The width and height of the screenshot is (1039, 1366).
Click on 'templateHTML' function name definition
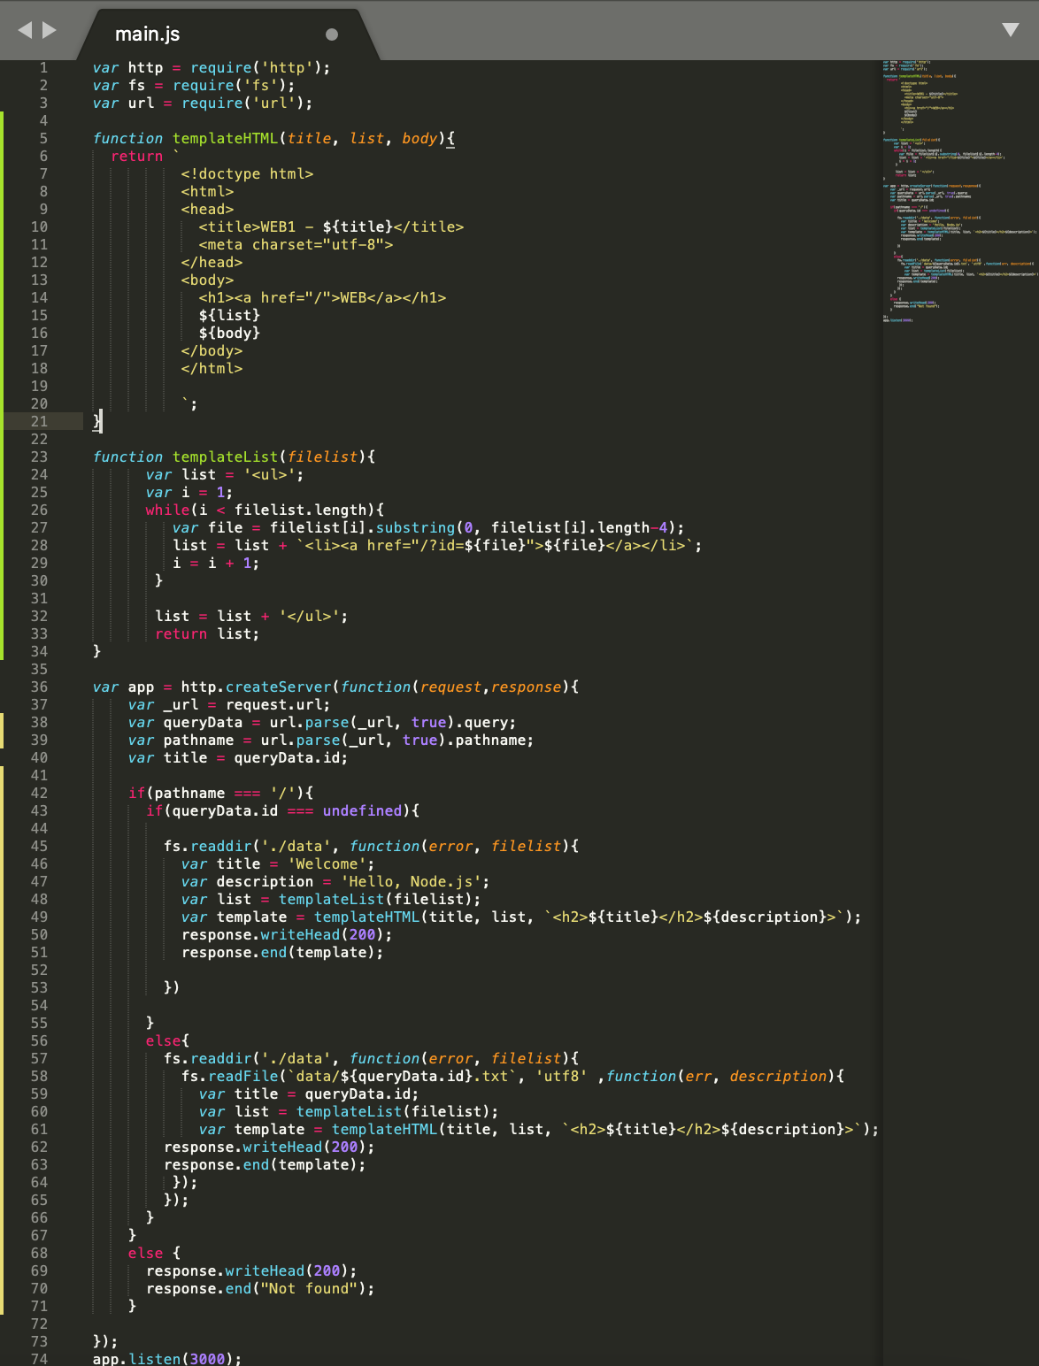tap(225, 138)
